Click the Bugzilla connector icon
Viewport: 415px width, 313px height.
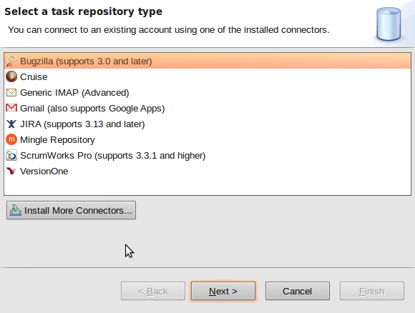pyautogui.click(x=11, y=61)
